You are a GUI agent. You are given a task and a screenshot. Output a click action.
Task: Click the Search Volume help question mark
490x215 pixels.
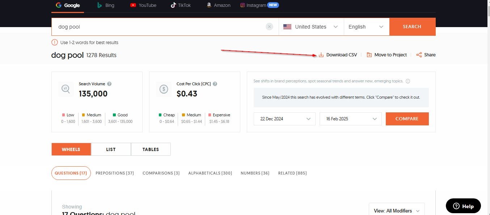tap(109, 84)
